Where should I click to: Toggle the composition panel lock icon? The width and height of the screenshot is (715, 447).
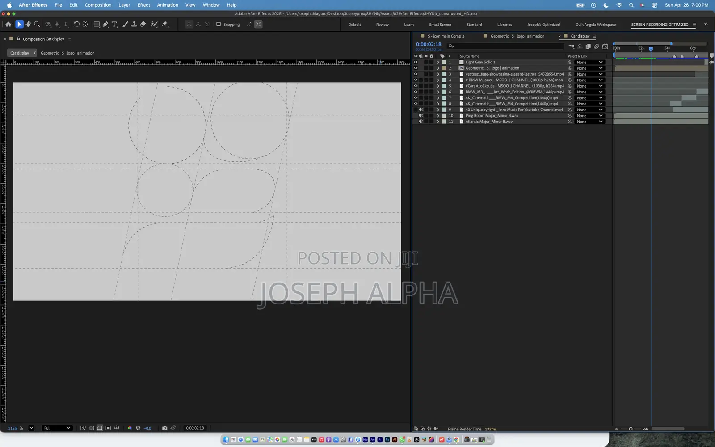[18, 39]
